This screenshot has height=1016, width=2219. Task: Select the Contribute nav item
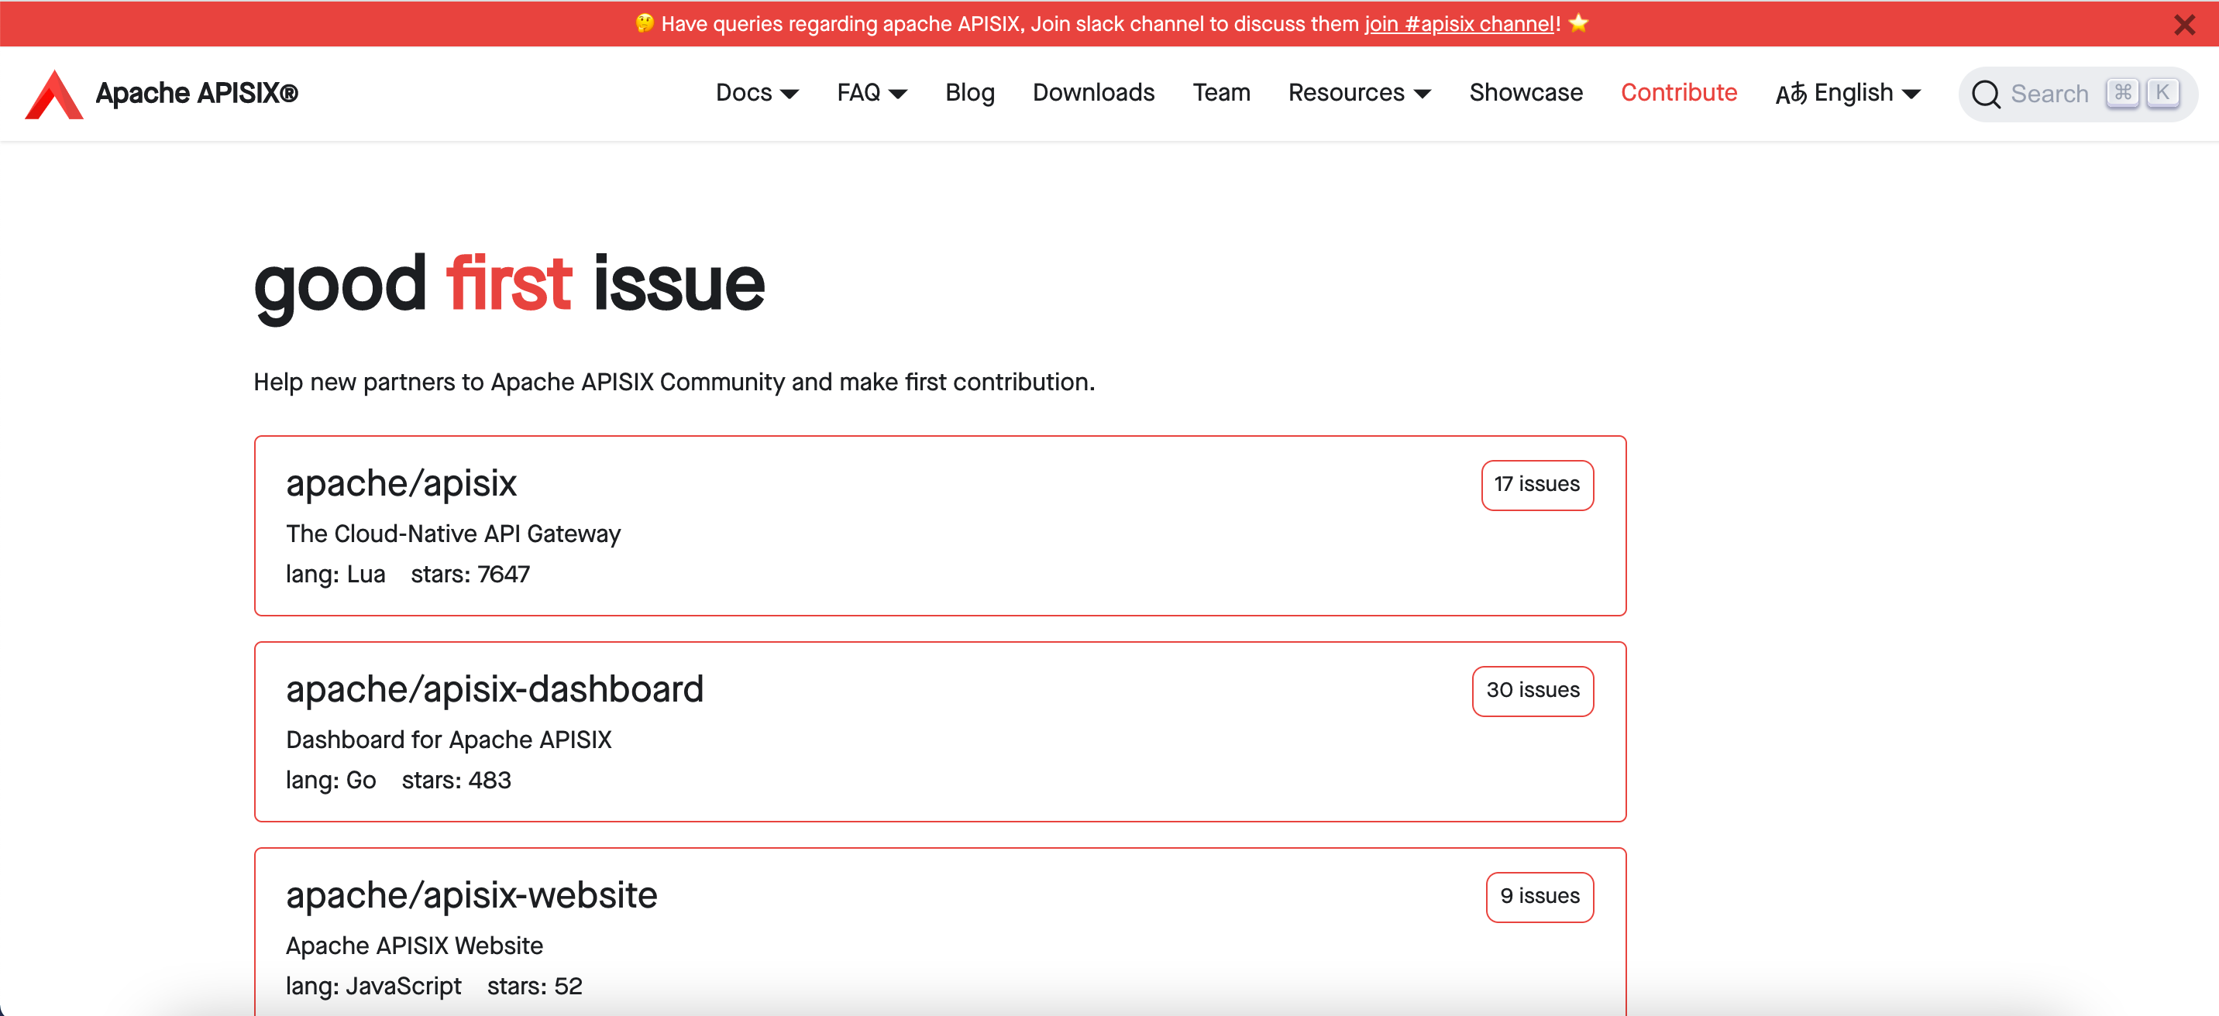pyautogui.click(x=1678, y=93)
